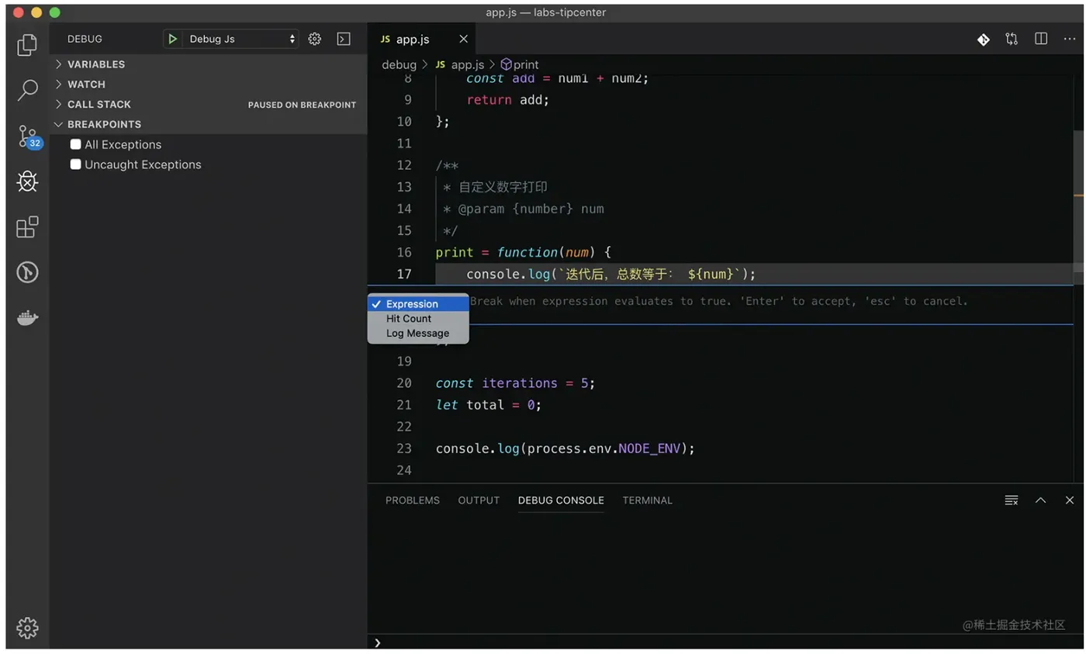Switch to the OUTPUT panel tab

[479, 500]
